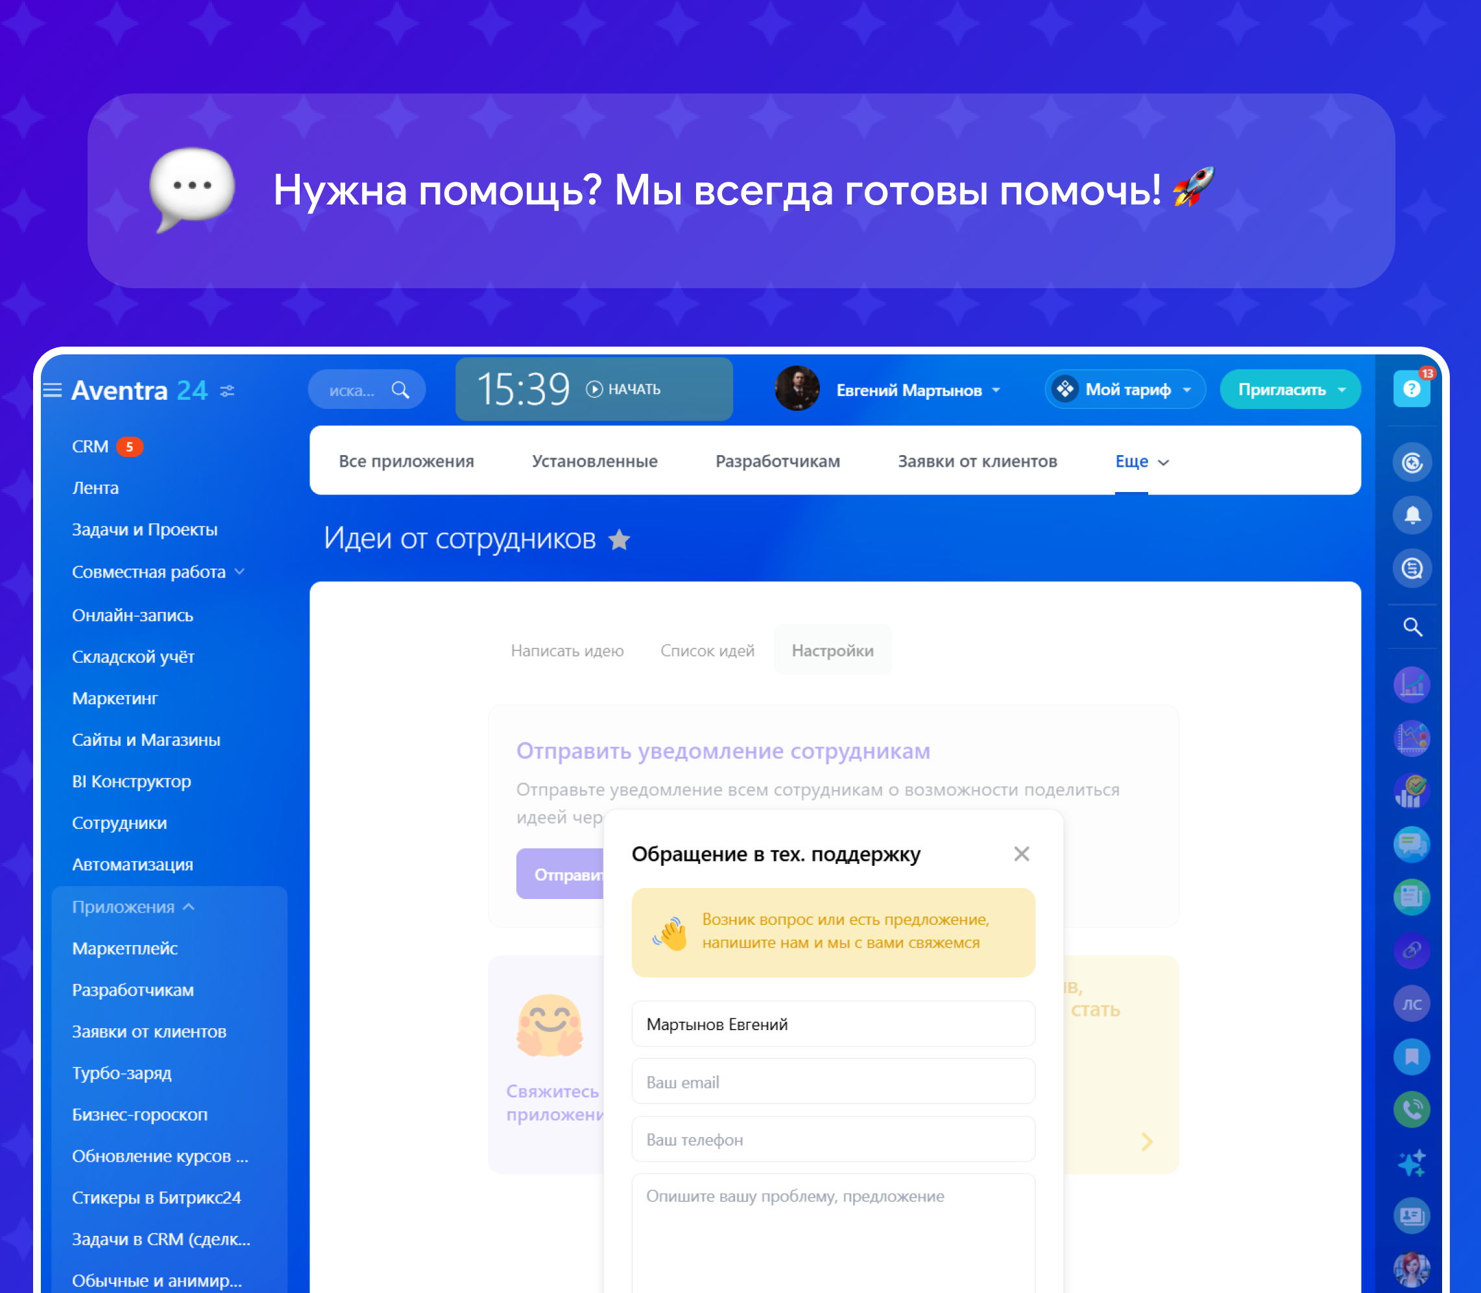The height and width of the screenshot is (1293, 1481).
Task: Add Идеи от сотрудников to favorites star
Action: [x=619, y=539]
